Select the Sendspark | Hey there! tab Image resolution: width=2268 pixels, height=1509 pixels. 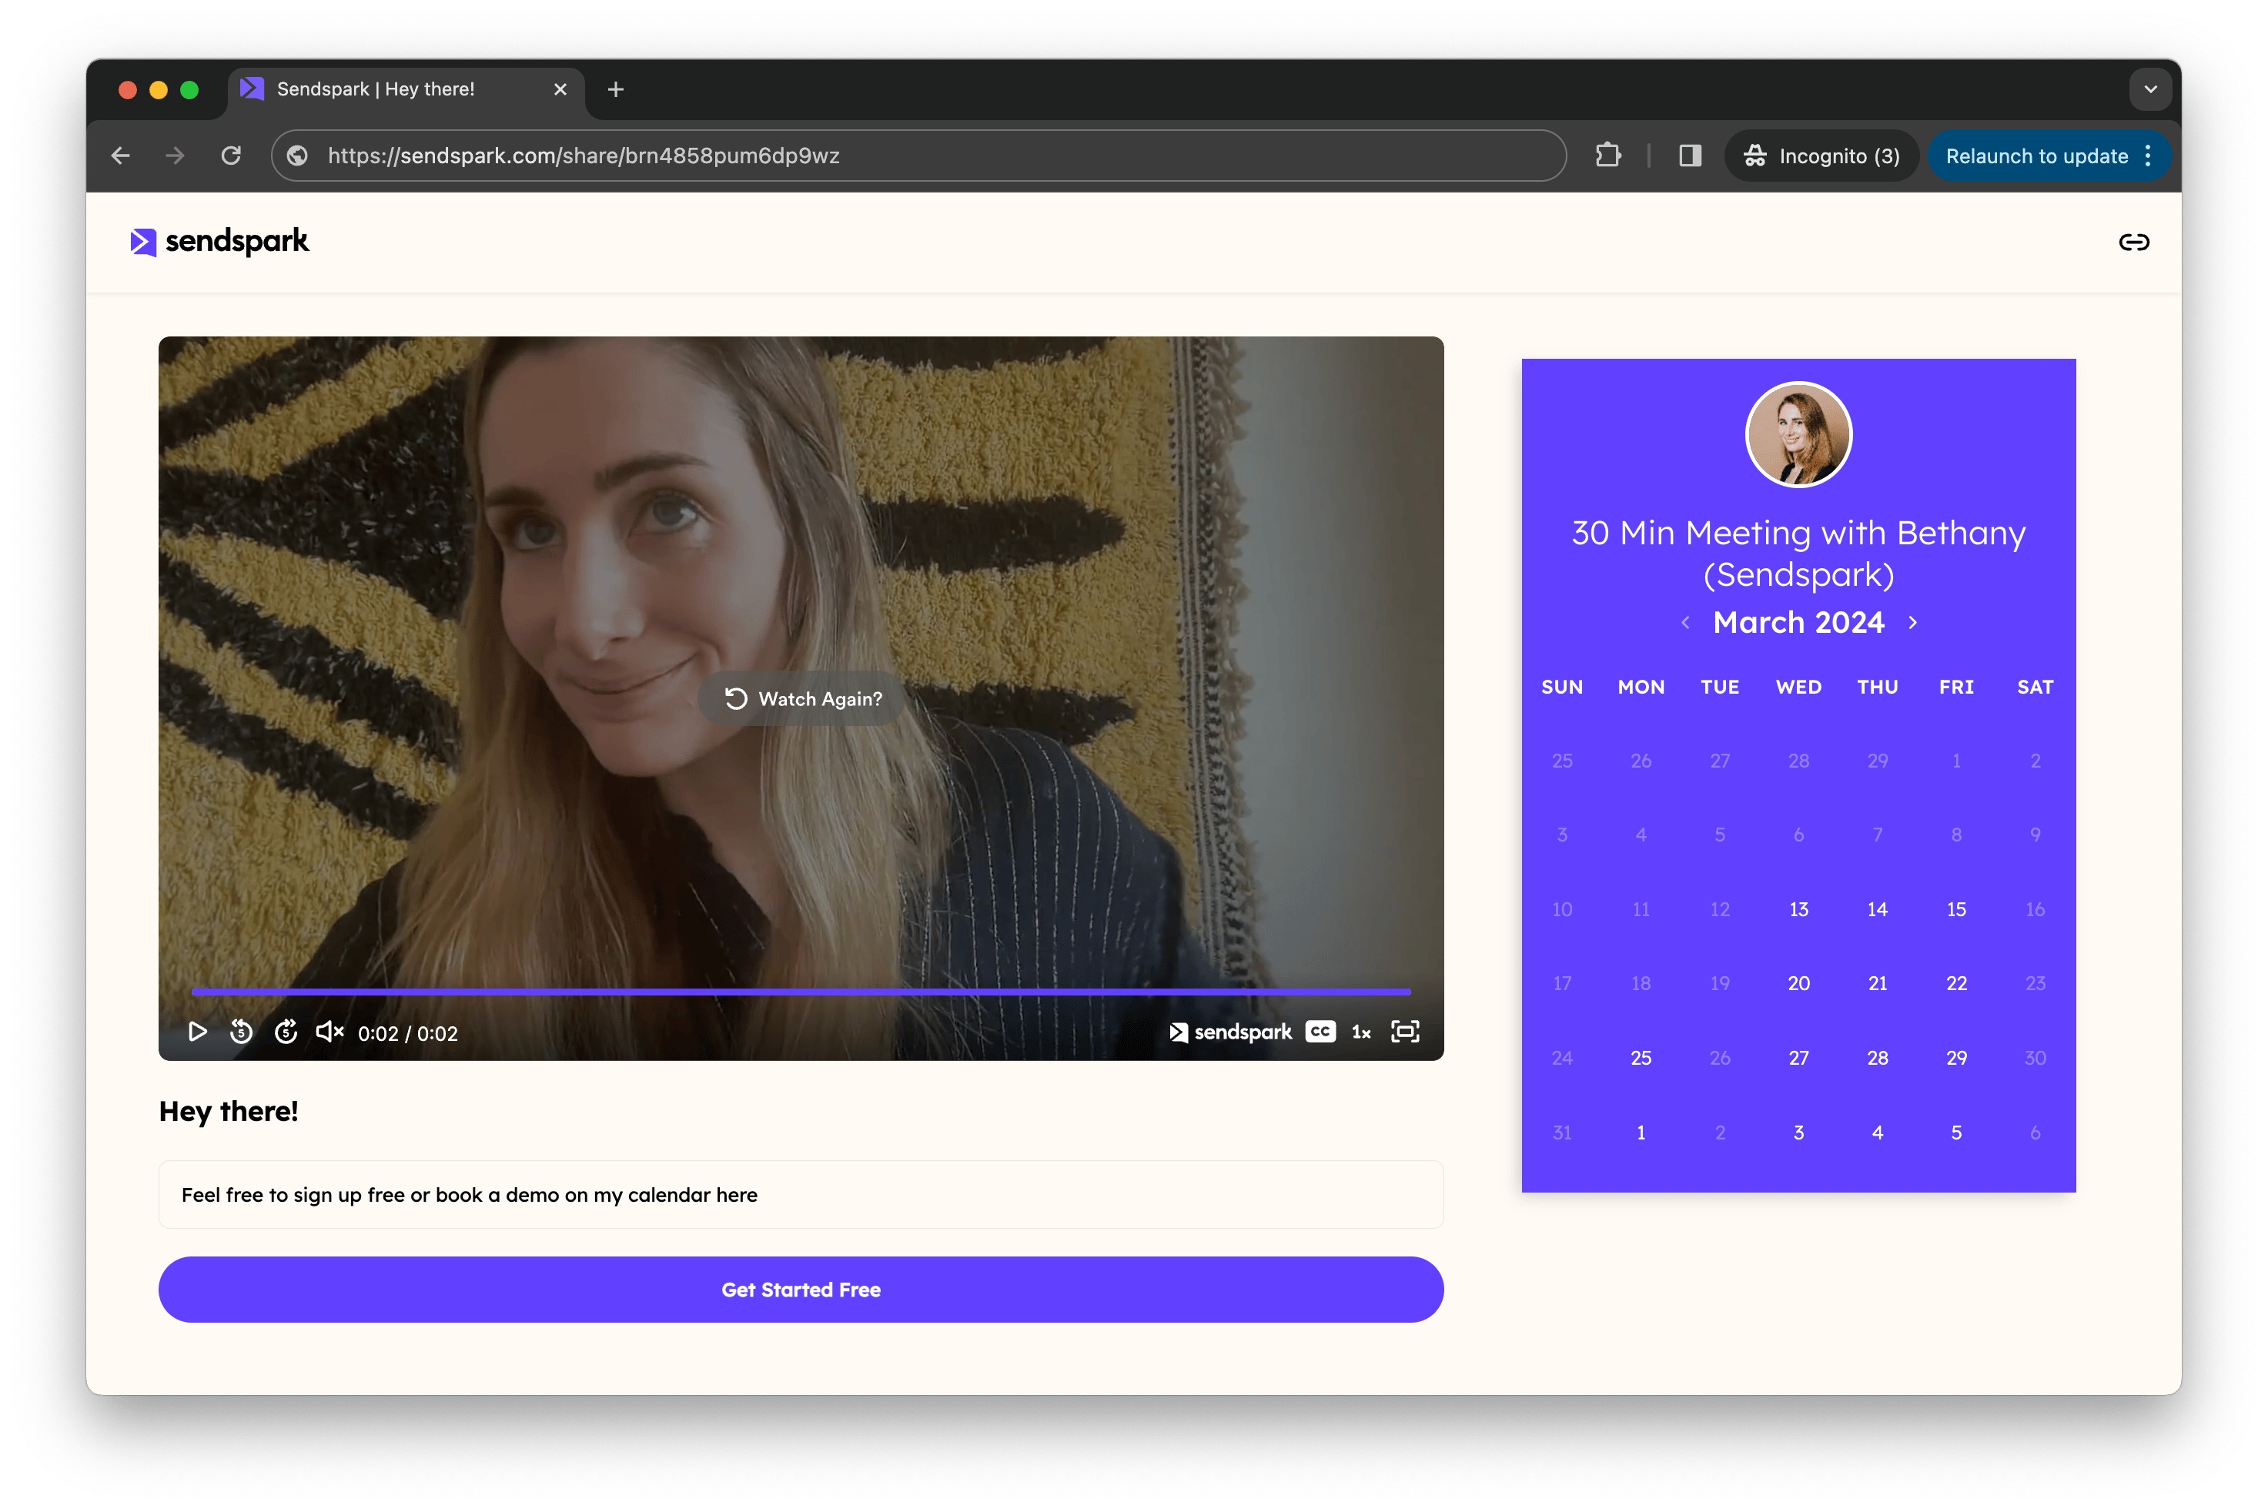(x=405, y=89)
